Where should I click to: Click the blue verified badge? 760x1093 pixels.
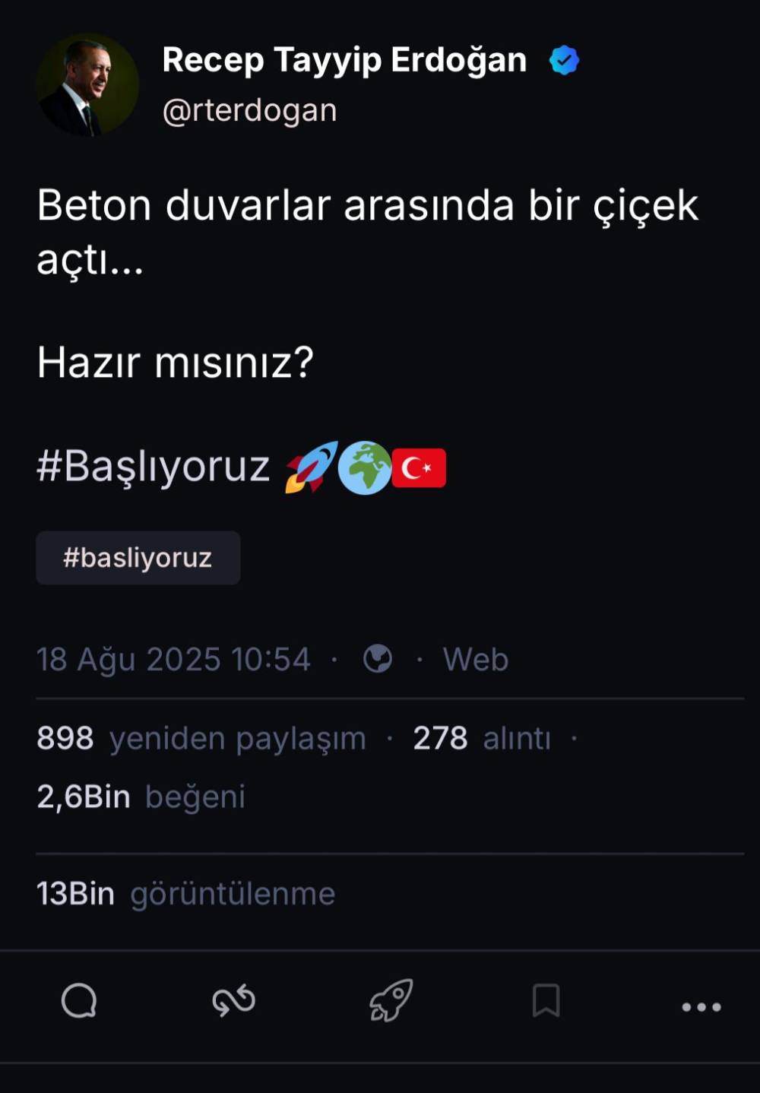click(x=564, y=61)
